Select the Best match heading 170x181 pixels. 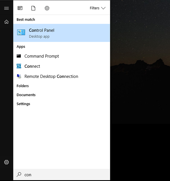tap(26, 20)
